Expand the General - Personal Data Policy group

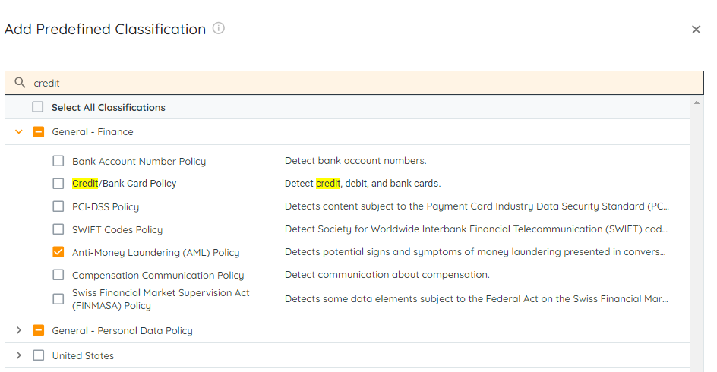point(19,330)
